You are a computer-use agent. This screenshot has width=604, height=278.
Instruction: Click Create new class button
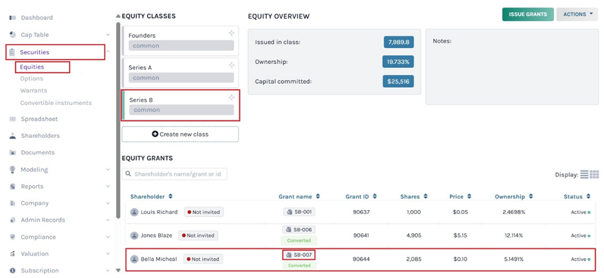pos(180,134)
